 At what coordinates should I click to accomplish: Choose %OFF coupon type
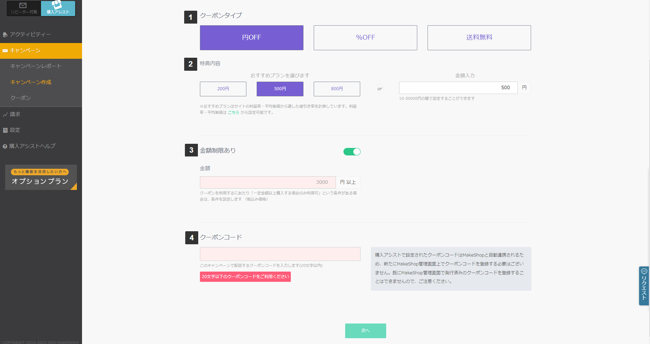365,38
